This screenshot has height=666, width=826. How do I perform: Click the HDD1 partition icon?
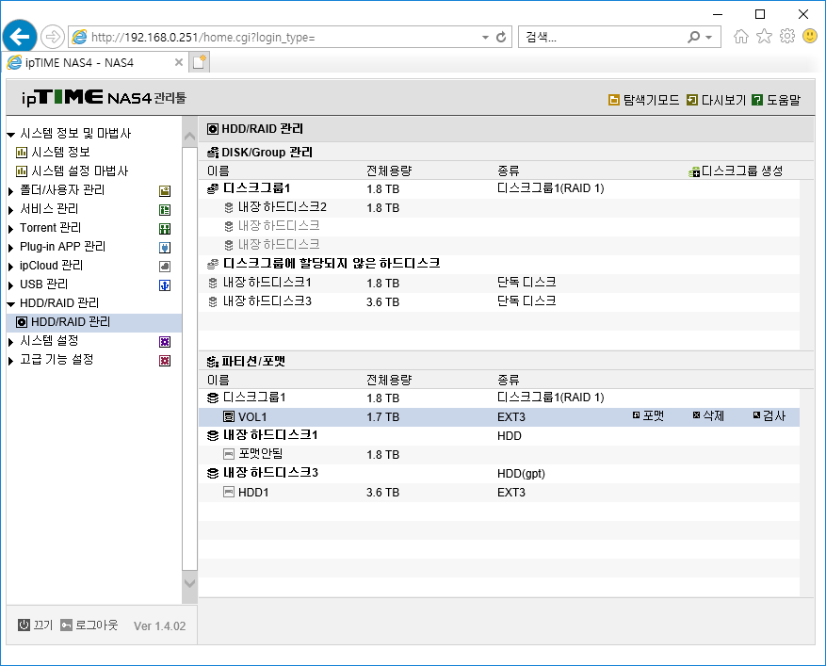point(229,492)
